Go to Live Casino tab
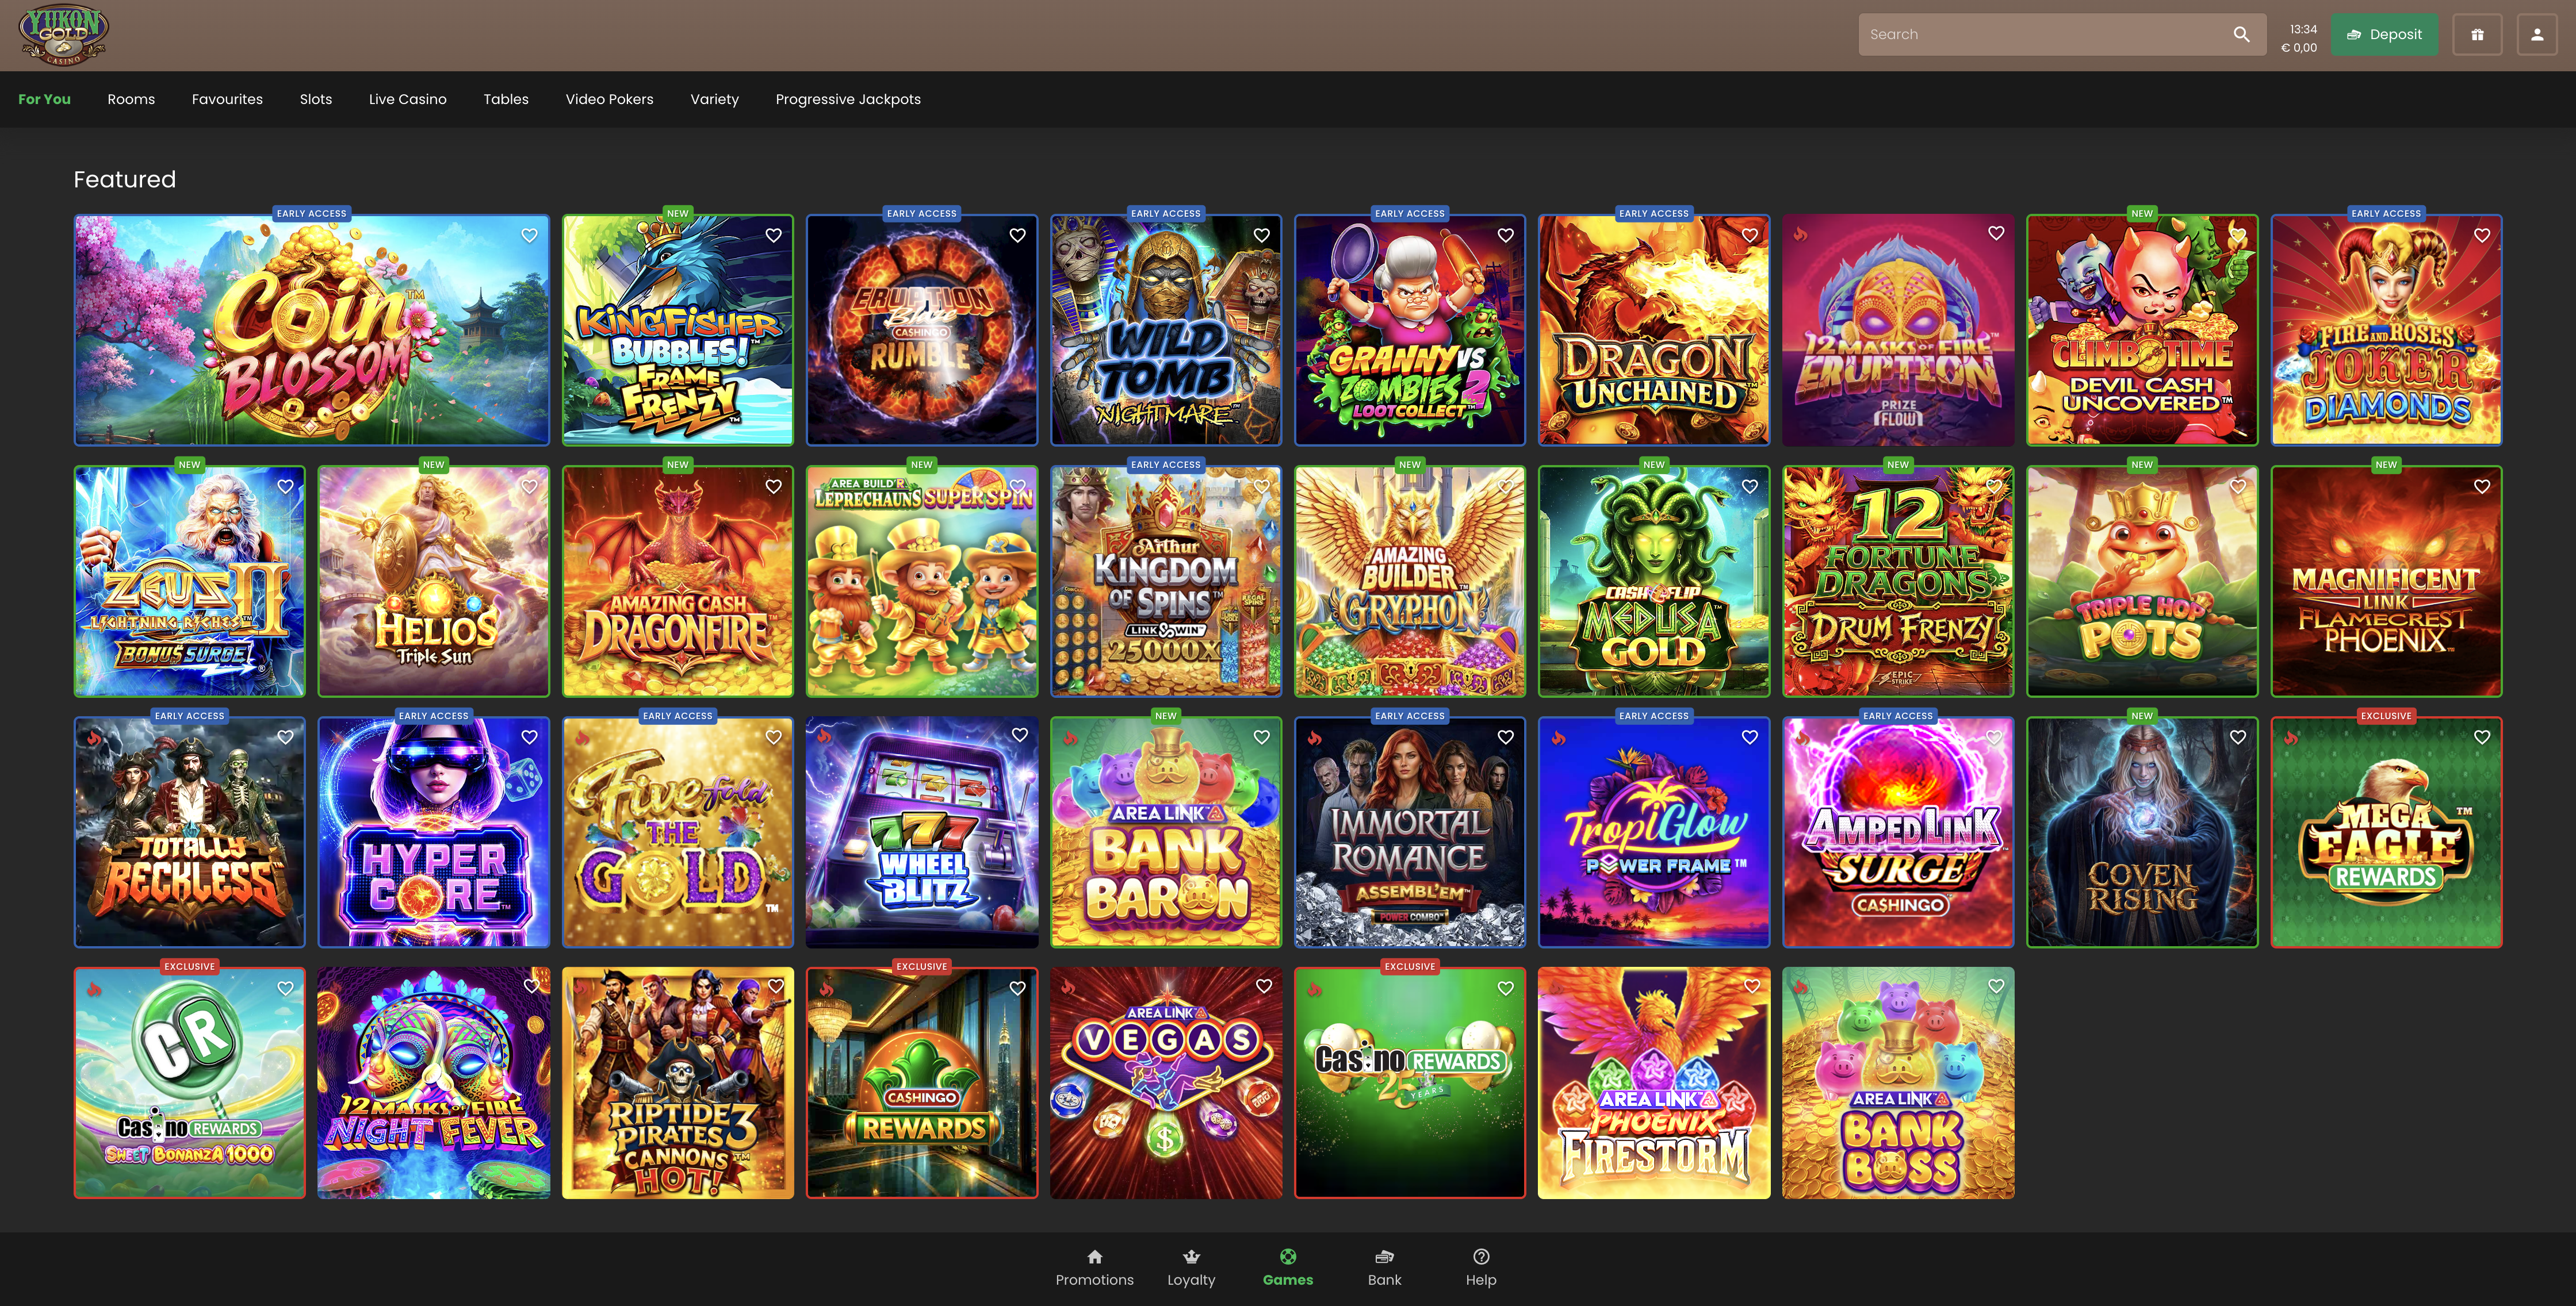The width and height of the screenshot is (2576, 1306). [x=407, y=99]
